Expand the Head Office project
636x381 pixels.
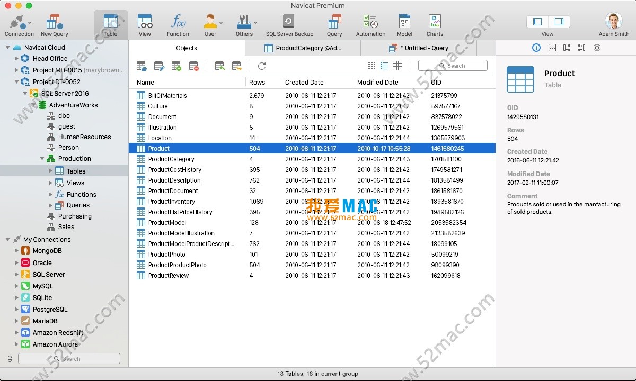16,59
